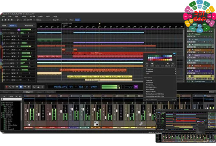Toggle the loop mode icon in transport
Image resolution: width=216 pixels, height=146 pixels.
(35, 87)
